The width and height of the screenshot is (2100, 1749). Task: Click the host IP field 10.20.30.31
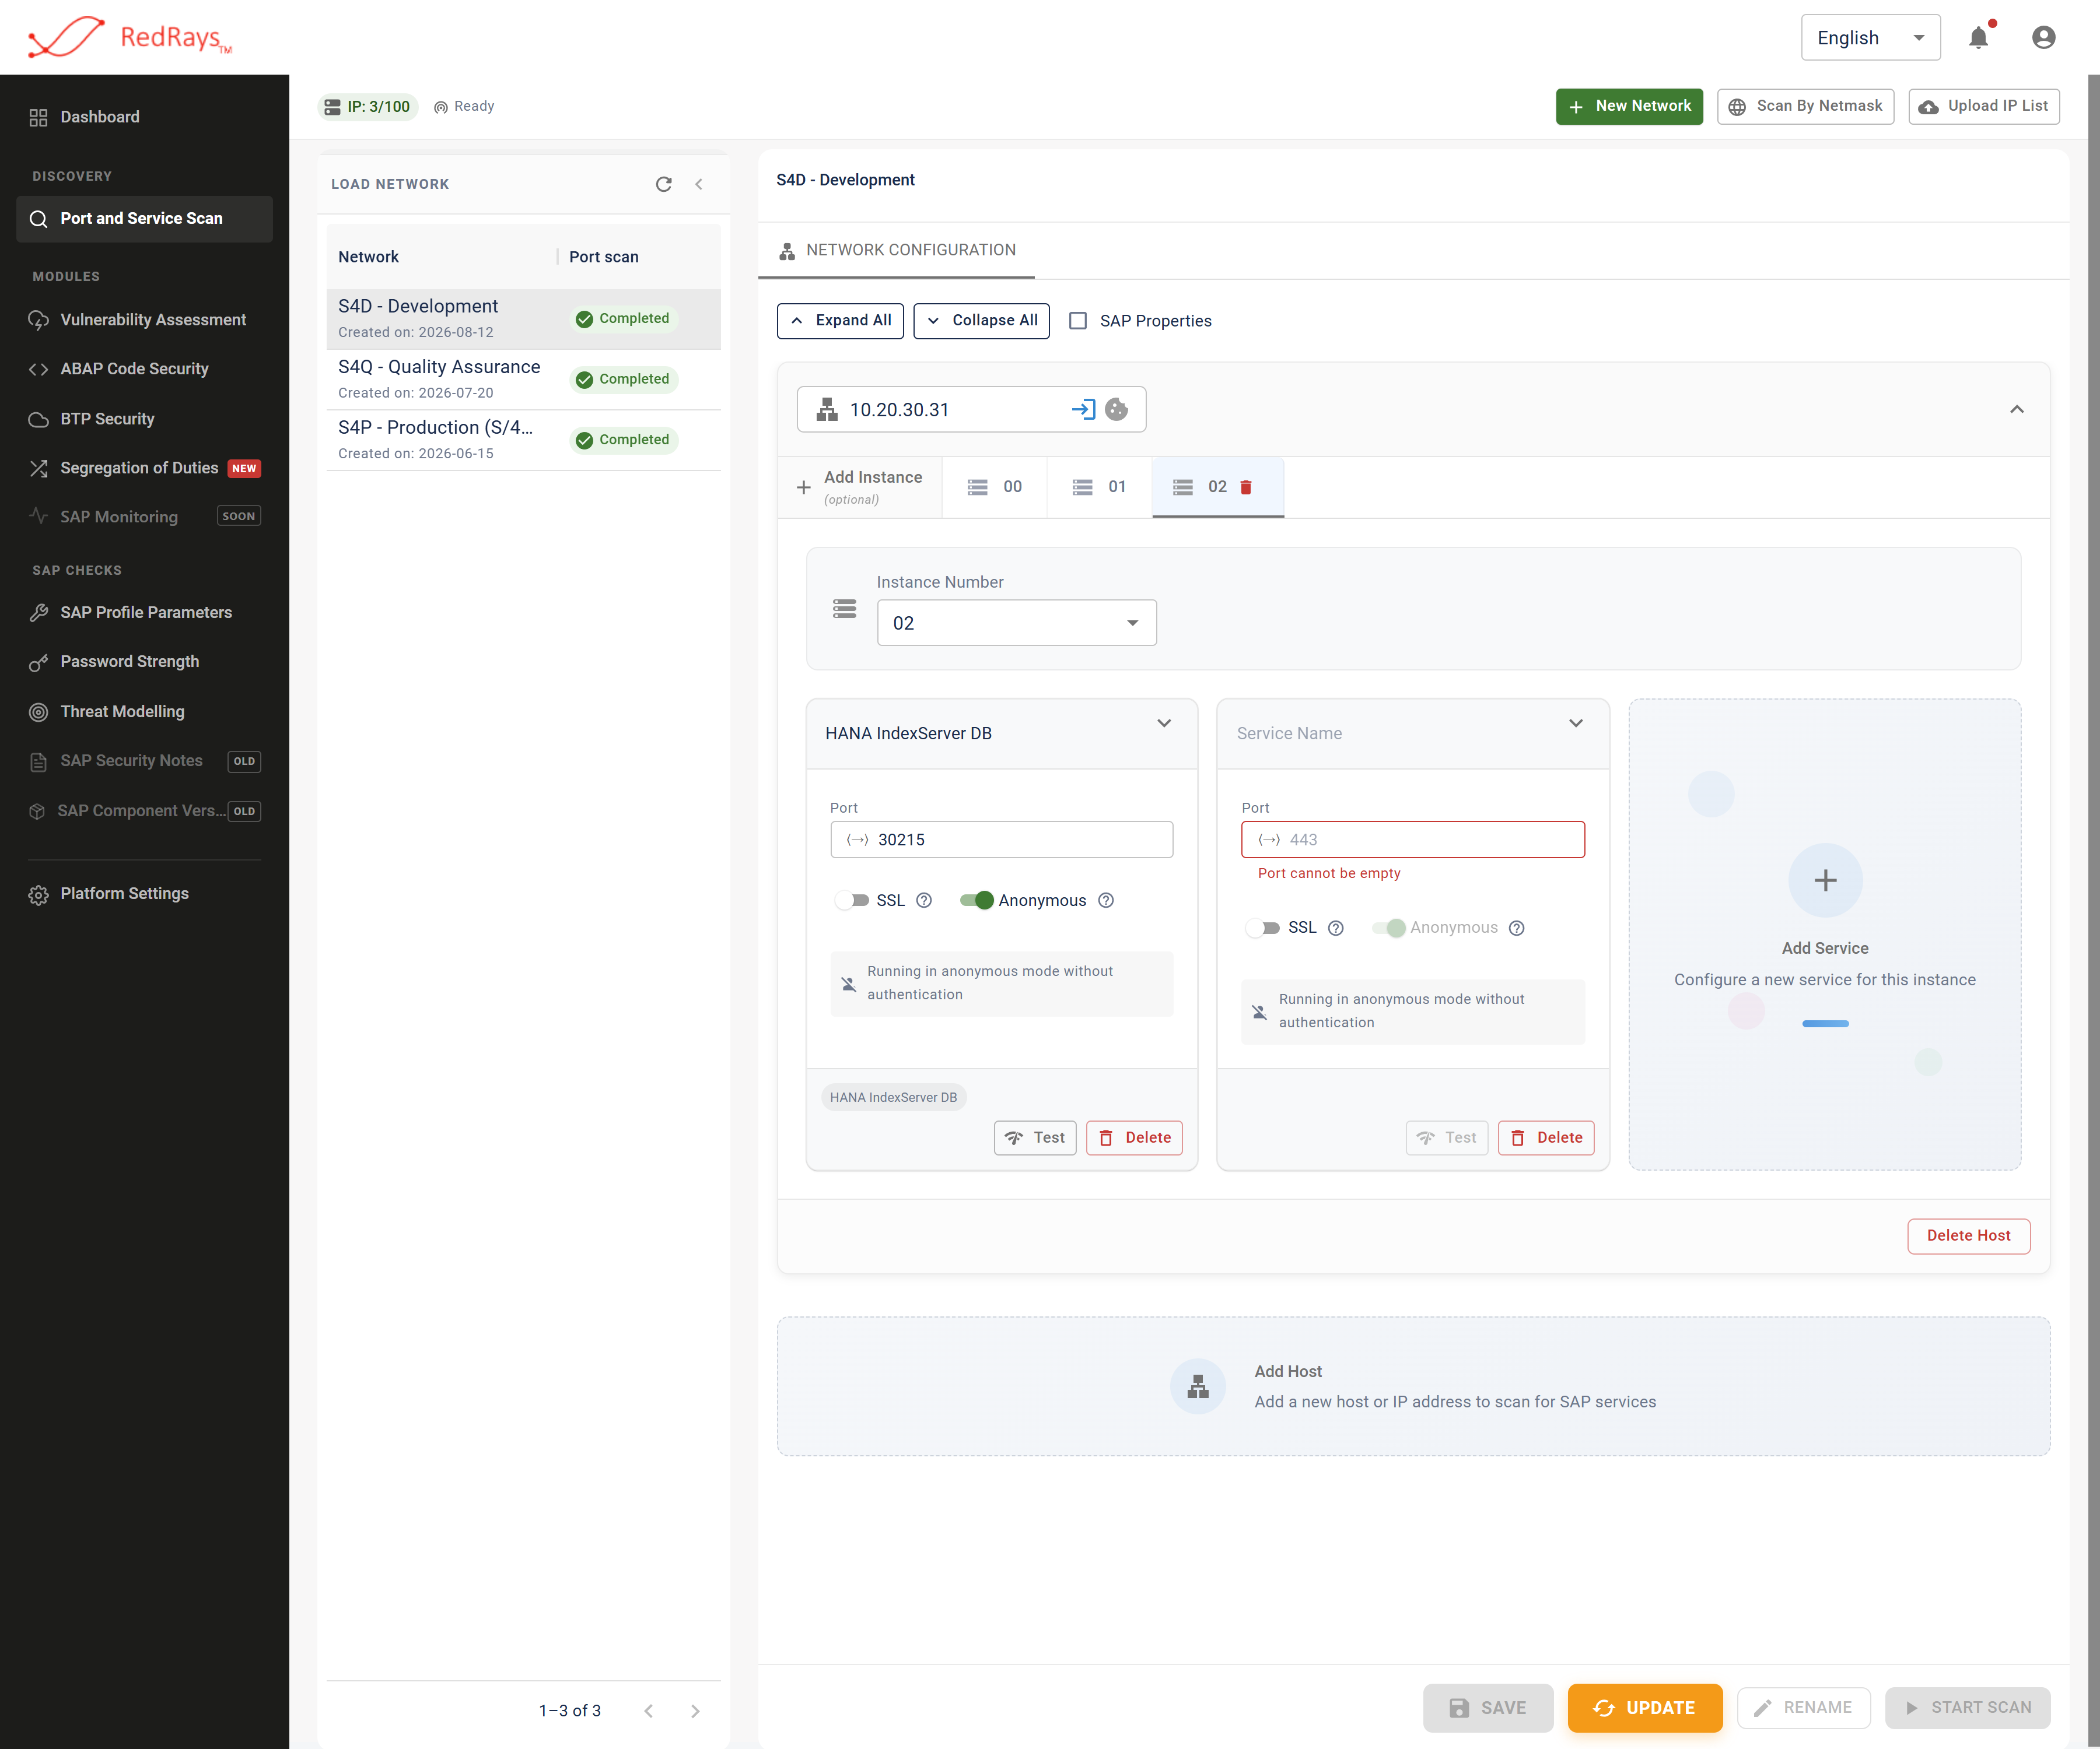click(x=971, y=409)
